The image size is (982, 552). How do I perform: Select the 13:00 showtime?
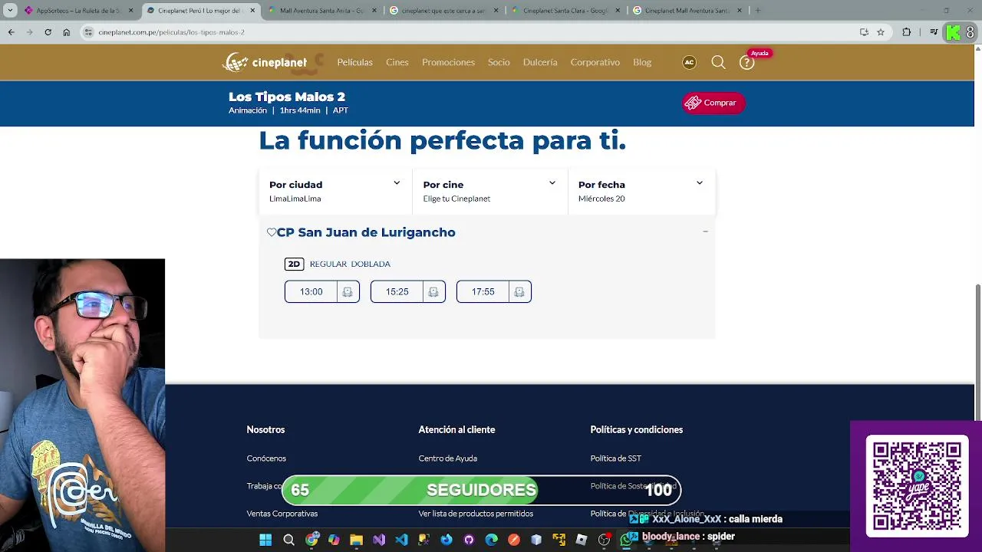tap(311, 292)
